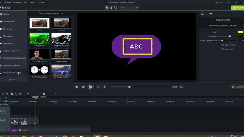Switch to the visual properties tab icon
244x137 pixels.
click(x=202, y=14)
